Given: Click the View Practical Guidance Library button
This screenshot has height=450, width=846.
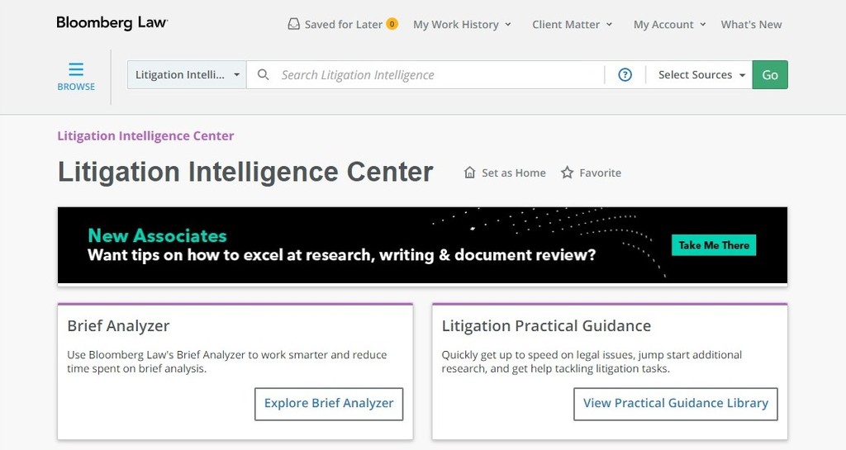Looking at the screenshot, I should coord(675,404).
